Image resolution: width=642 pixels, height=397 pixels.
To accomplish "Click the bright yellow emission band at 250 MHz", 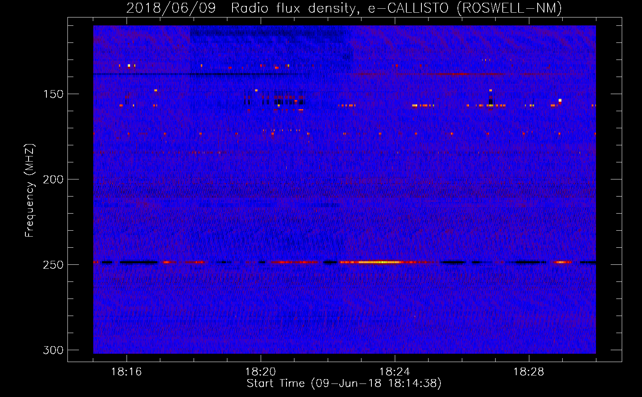I will (x=381, y=262).
